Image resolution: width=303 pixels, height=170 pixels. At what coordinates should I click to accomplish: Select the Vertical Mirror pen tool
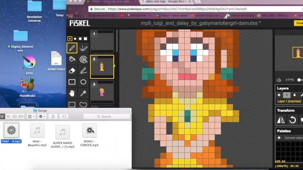pyautogui.click(x=83, y=48)
